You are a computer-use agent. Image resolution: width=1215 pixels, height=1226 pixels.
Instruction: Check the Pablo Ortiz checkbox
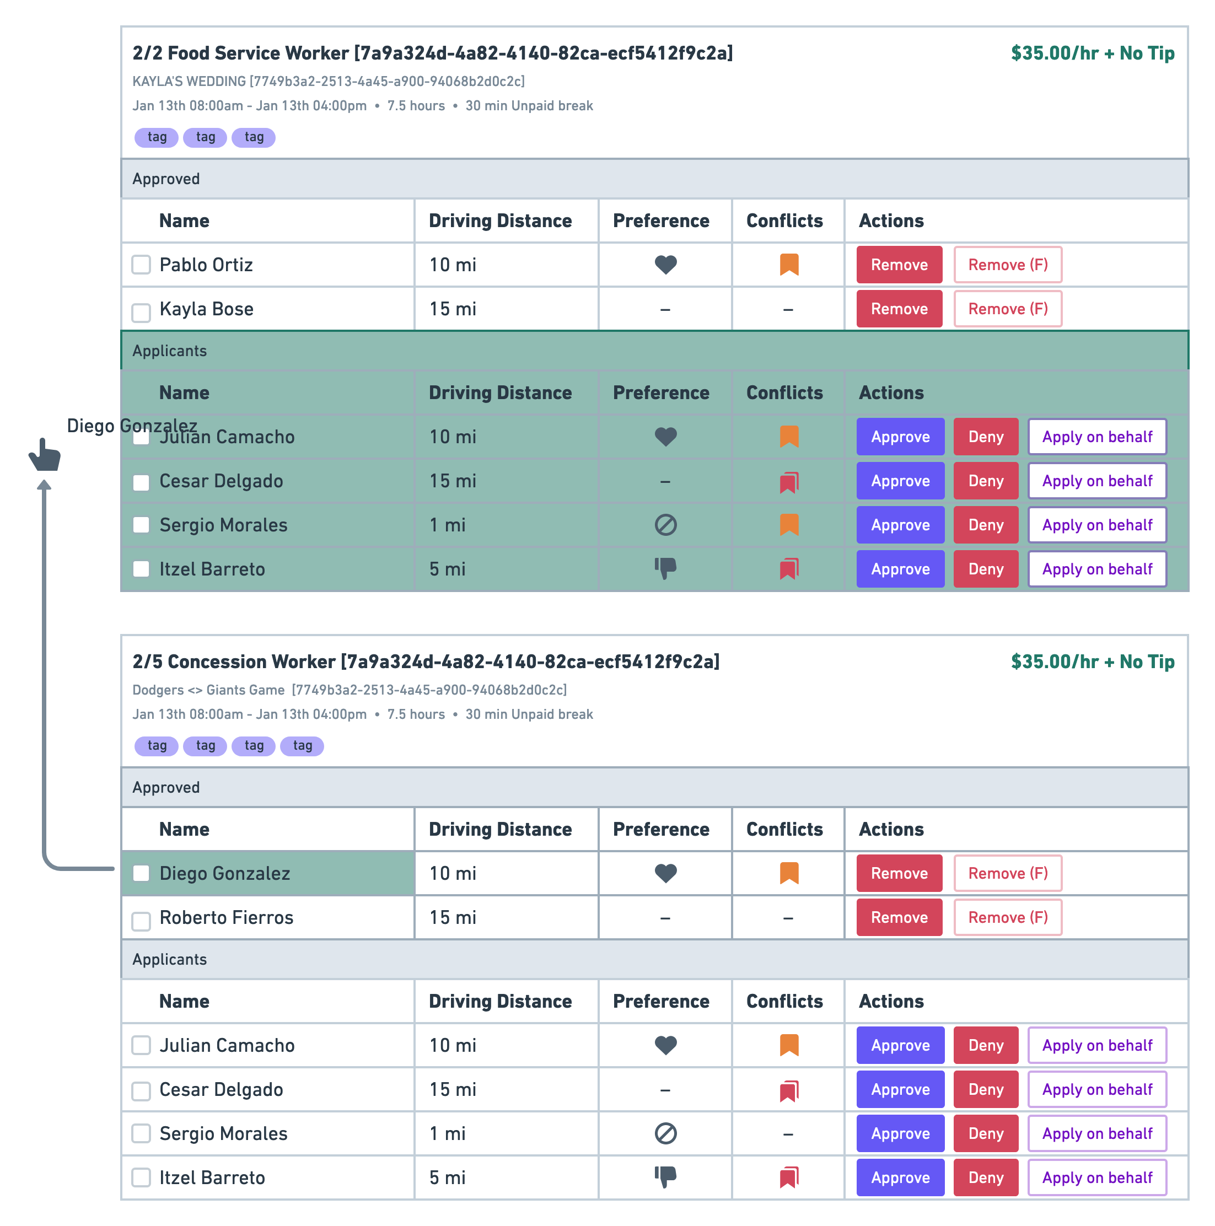[x=141, y=265]
